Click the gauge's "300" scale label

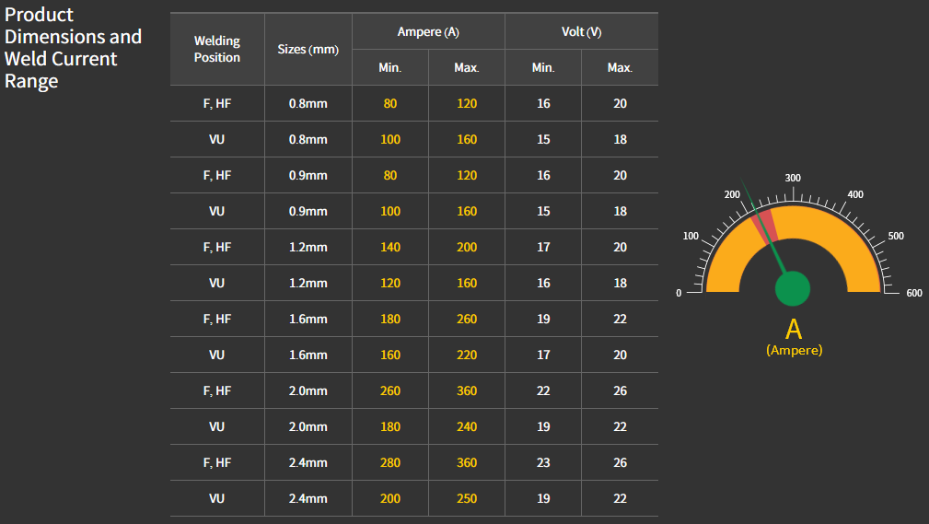point(793,178)
